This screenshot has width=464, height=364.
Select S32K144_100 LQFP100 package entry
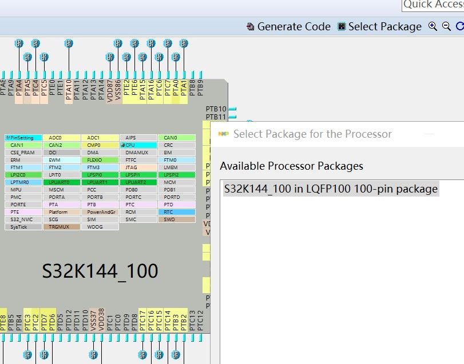click(x=331, y=189)
